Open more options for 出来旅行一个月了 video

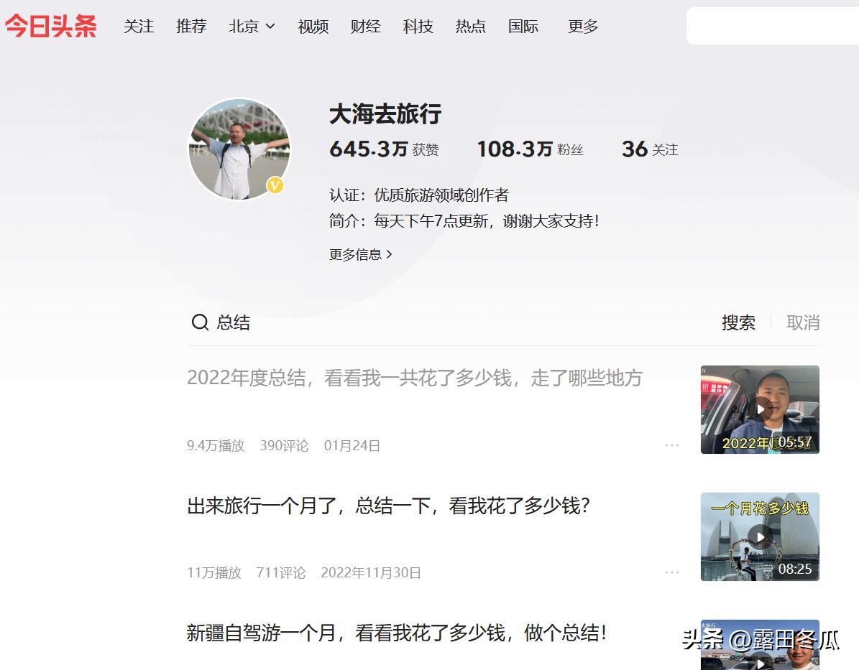pyautogui.click(x=671, y=572)
